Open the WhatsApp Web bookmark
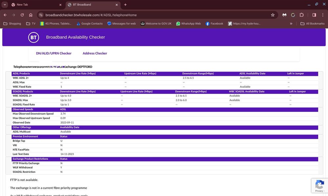328x196 pixels. [188, 24]
